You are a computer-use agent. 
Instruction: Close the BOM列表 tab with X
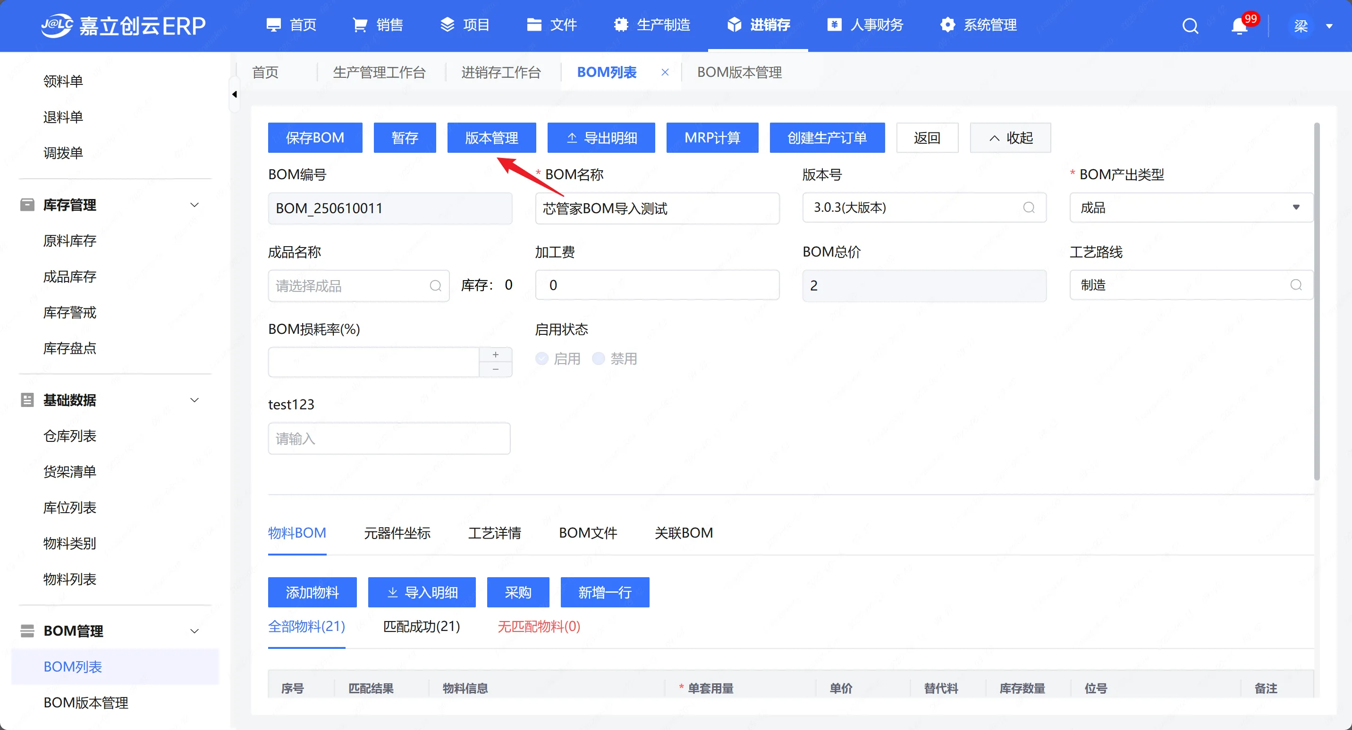(x=665, y=72)
